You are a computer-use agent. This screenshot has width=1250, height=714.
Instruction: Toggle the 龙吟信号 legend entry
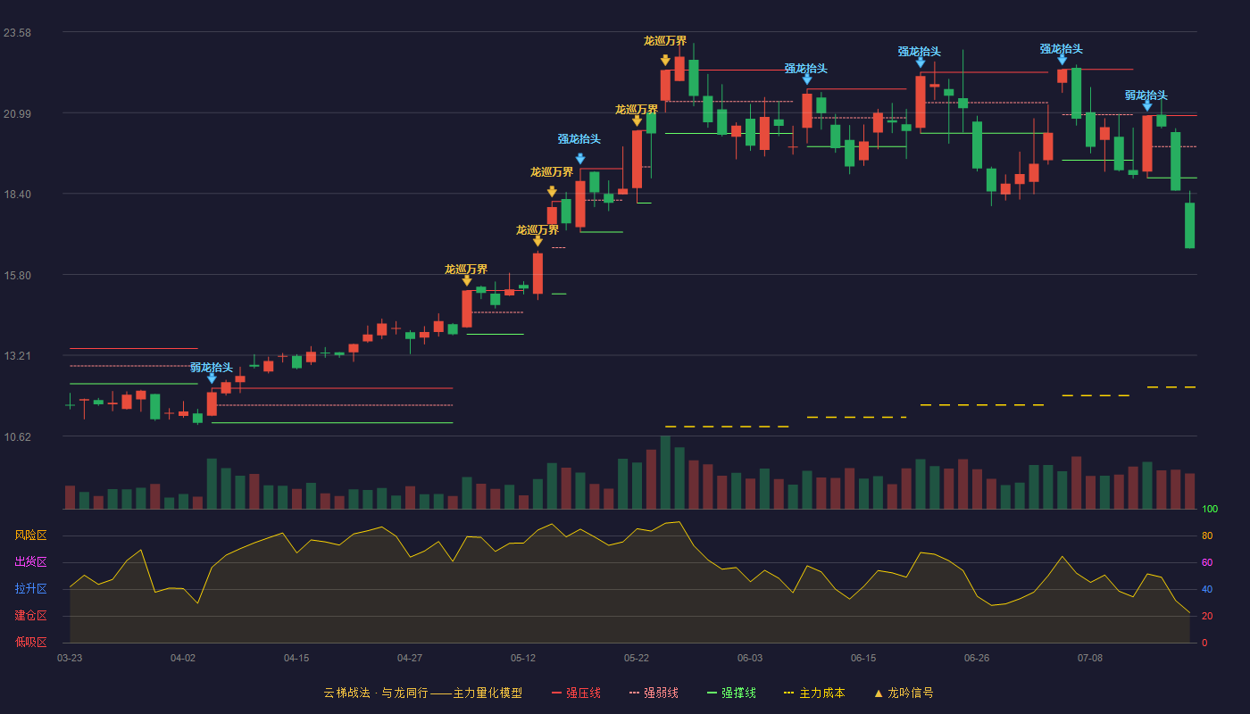point(903,693)
